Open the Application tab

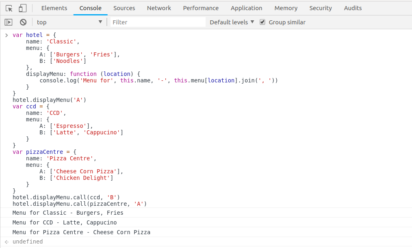click(246, 8)
